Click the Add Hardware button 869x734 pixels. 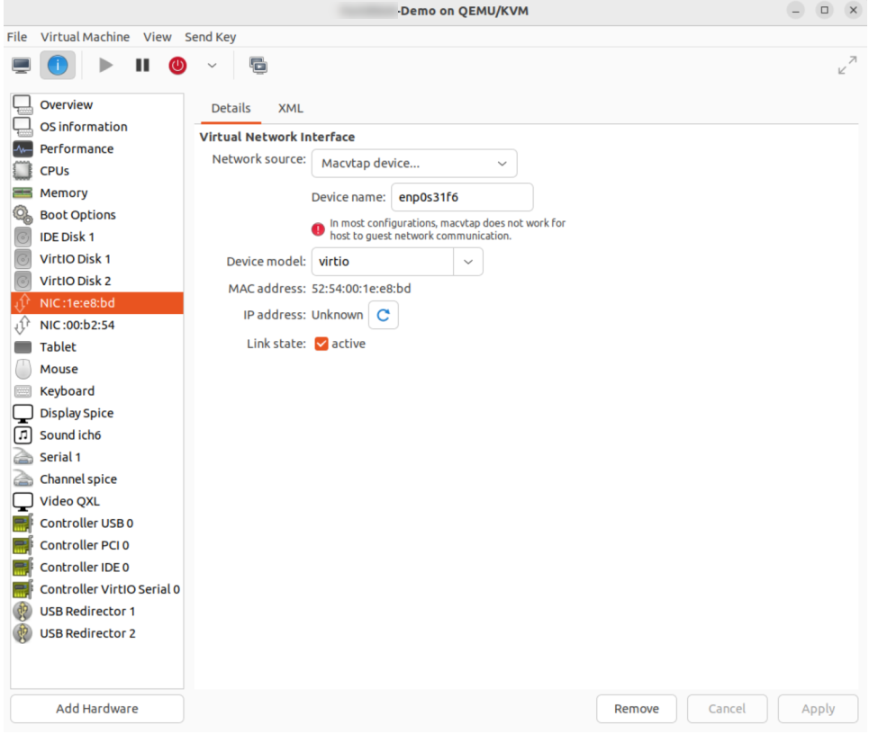pos(96,708)
